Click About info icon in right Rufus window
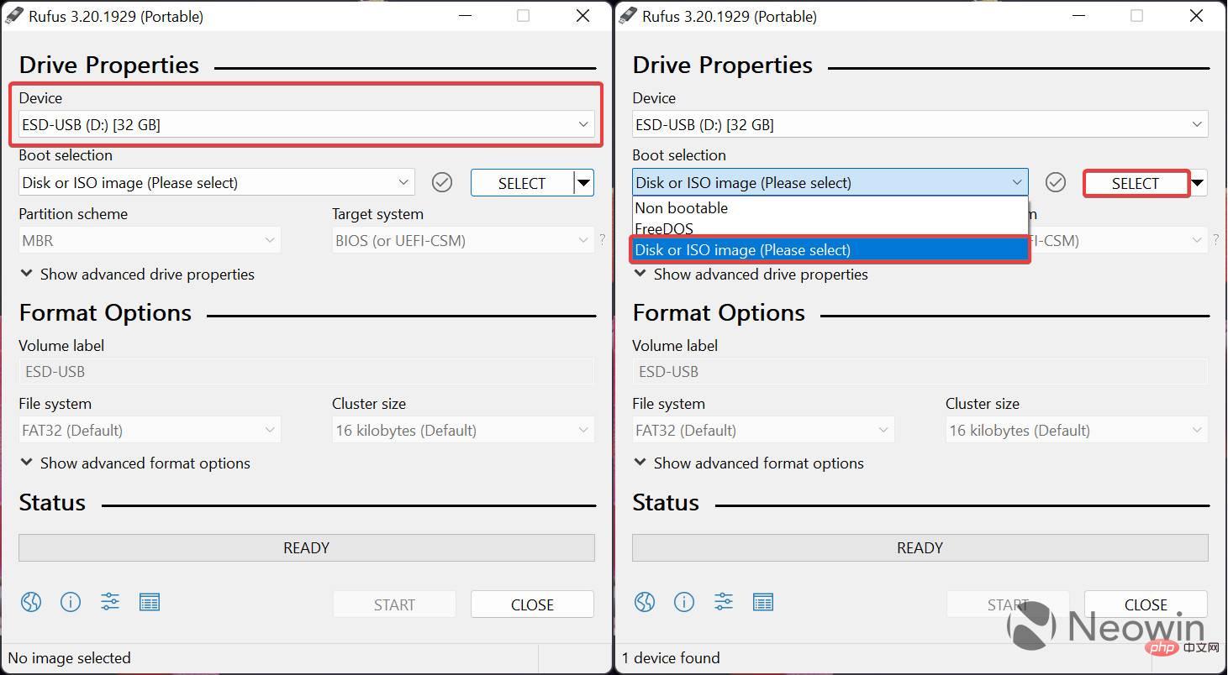The height and width of the screenshot is (675, 1228). tap(684, 602)
